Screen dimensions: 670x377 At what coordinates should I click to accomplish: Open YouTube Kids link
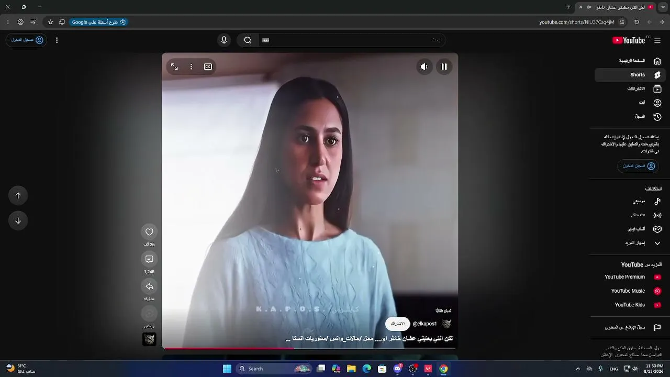tap(630, 305)
